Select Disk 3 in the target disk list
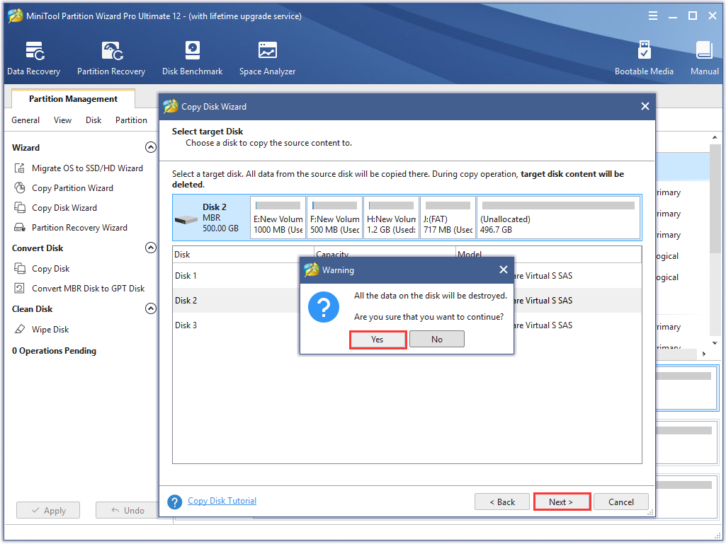 point(407,325)
